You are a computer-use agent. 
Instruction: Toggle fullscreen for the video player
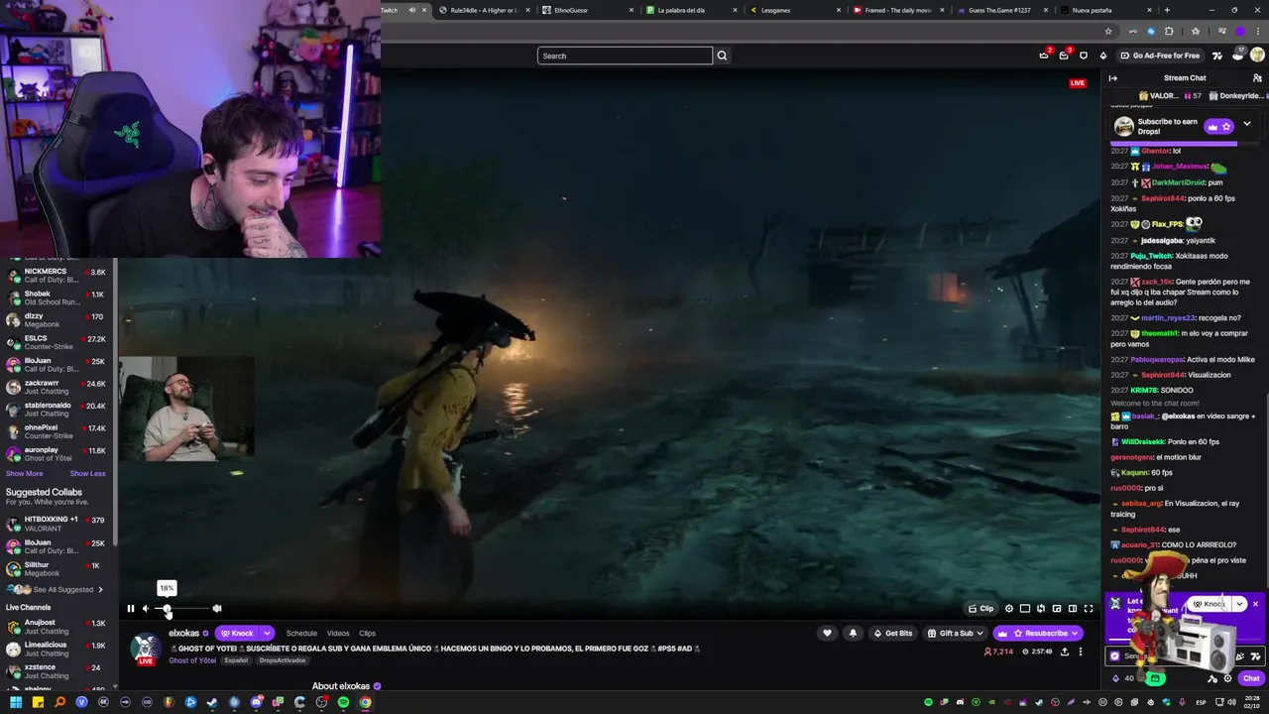[1089, 609]
